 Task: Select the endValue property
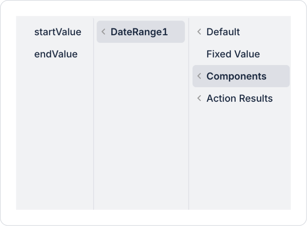56,54
